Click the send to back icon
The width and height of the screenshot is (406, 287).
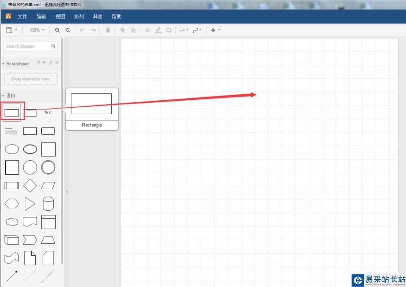(x=133, y=30)
